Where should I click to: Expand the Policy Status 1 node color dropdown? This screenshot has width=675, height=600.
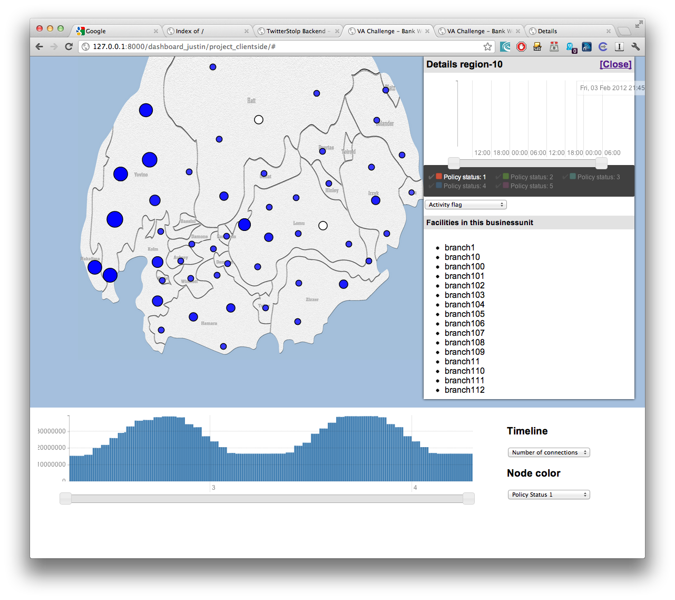[549, 495]
